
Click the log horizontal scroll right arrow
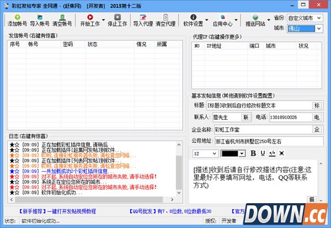tap(172, 199)
